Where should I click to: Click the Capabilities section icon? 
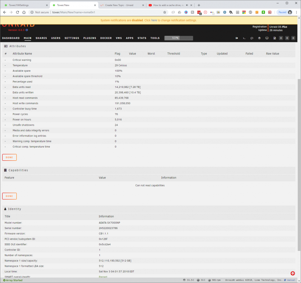click(x=5, y=170)
